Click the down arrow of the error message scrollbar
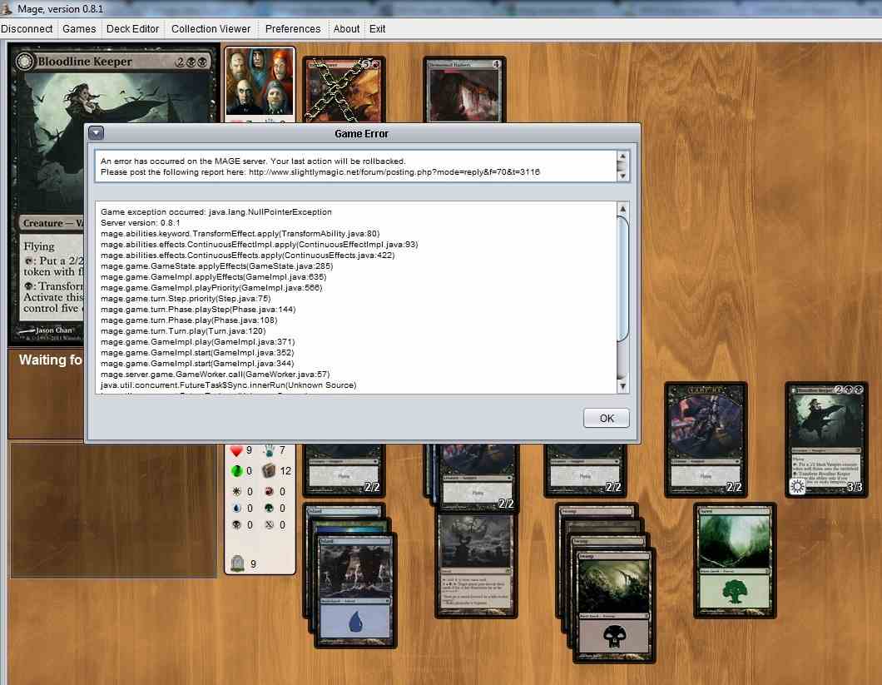Image resolution: width=882 pixels, height=685 pixels. pyautogui.click(x=622, y=176)
